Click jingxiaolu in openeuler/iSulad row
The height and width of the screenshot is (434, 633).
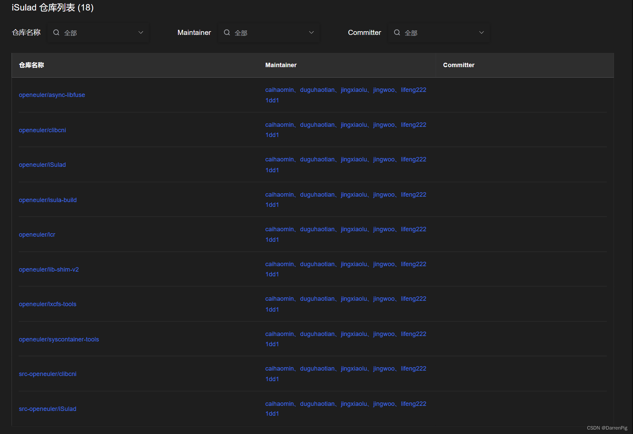(354, 159)
